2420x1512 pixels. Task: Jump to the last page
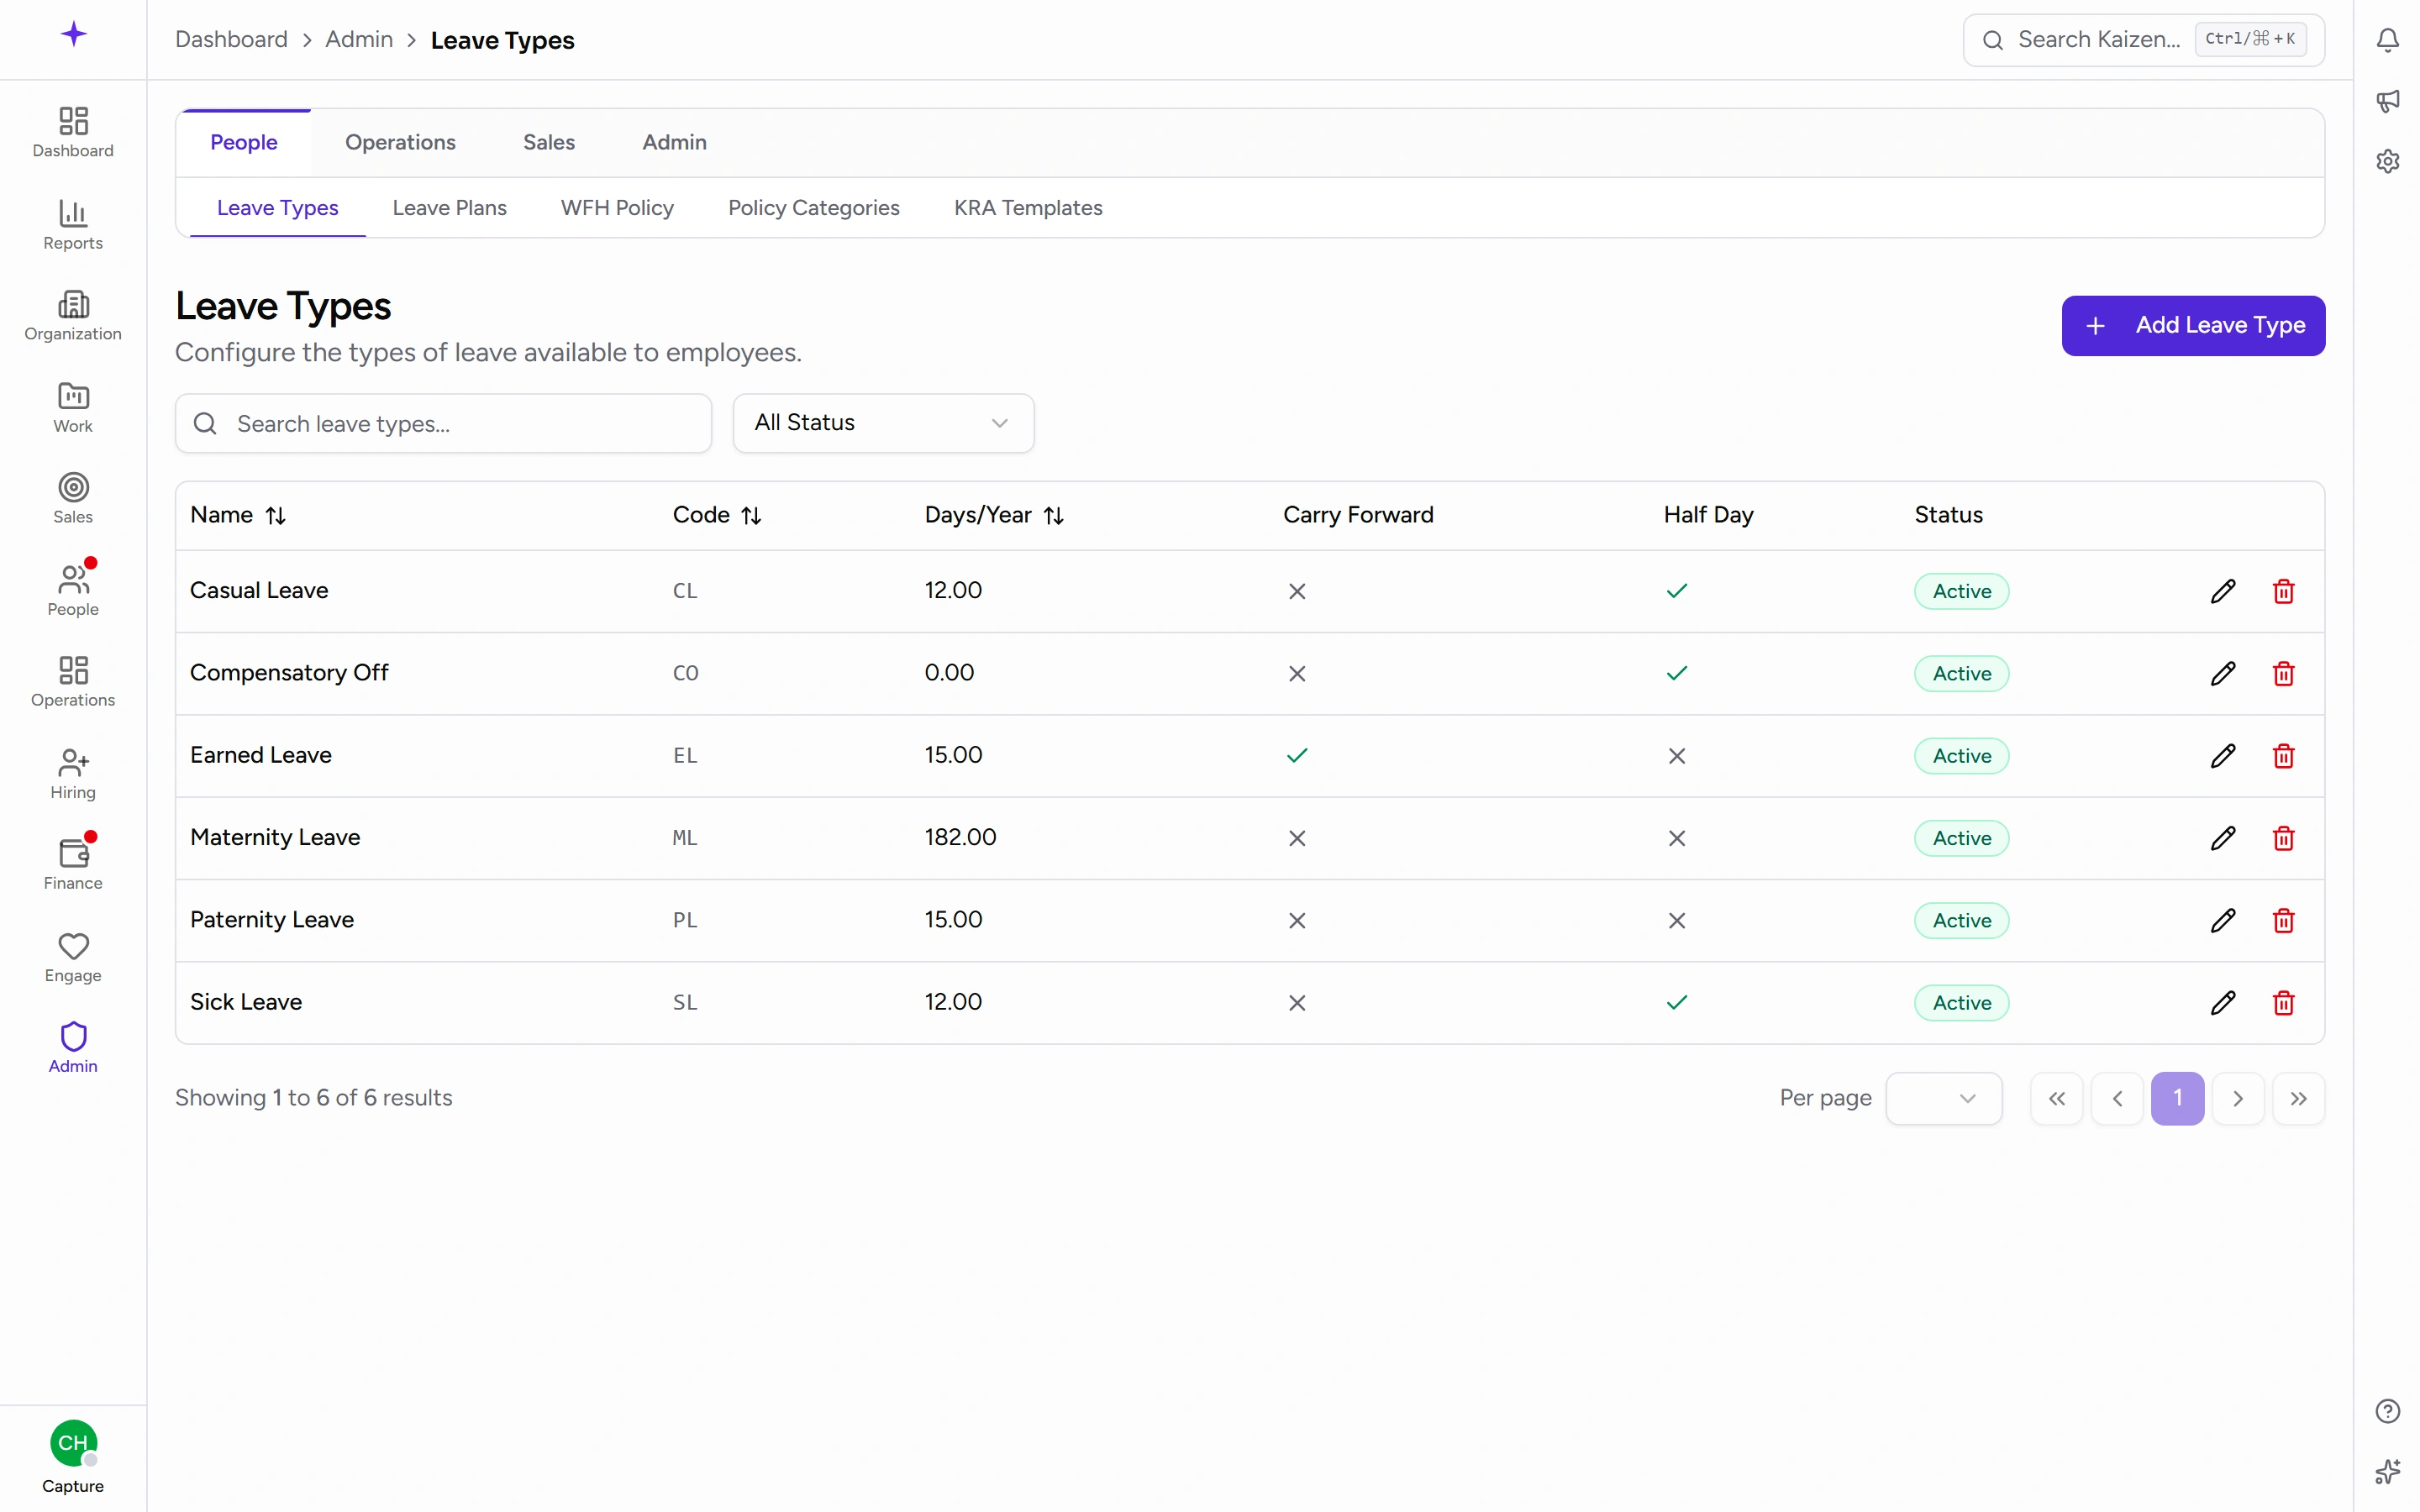[2298, 1098]
